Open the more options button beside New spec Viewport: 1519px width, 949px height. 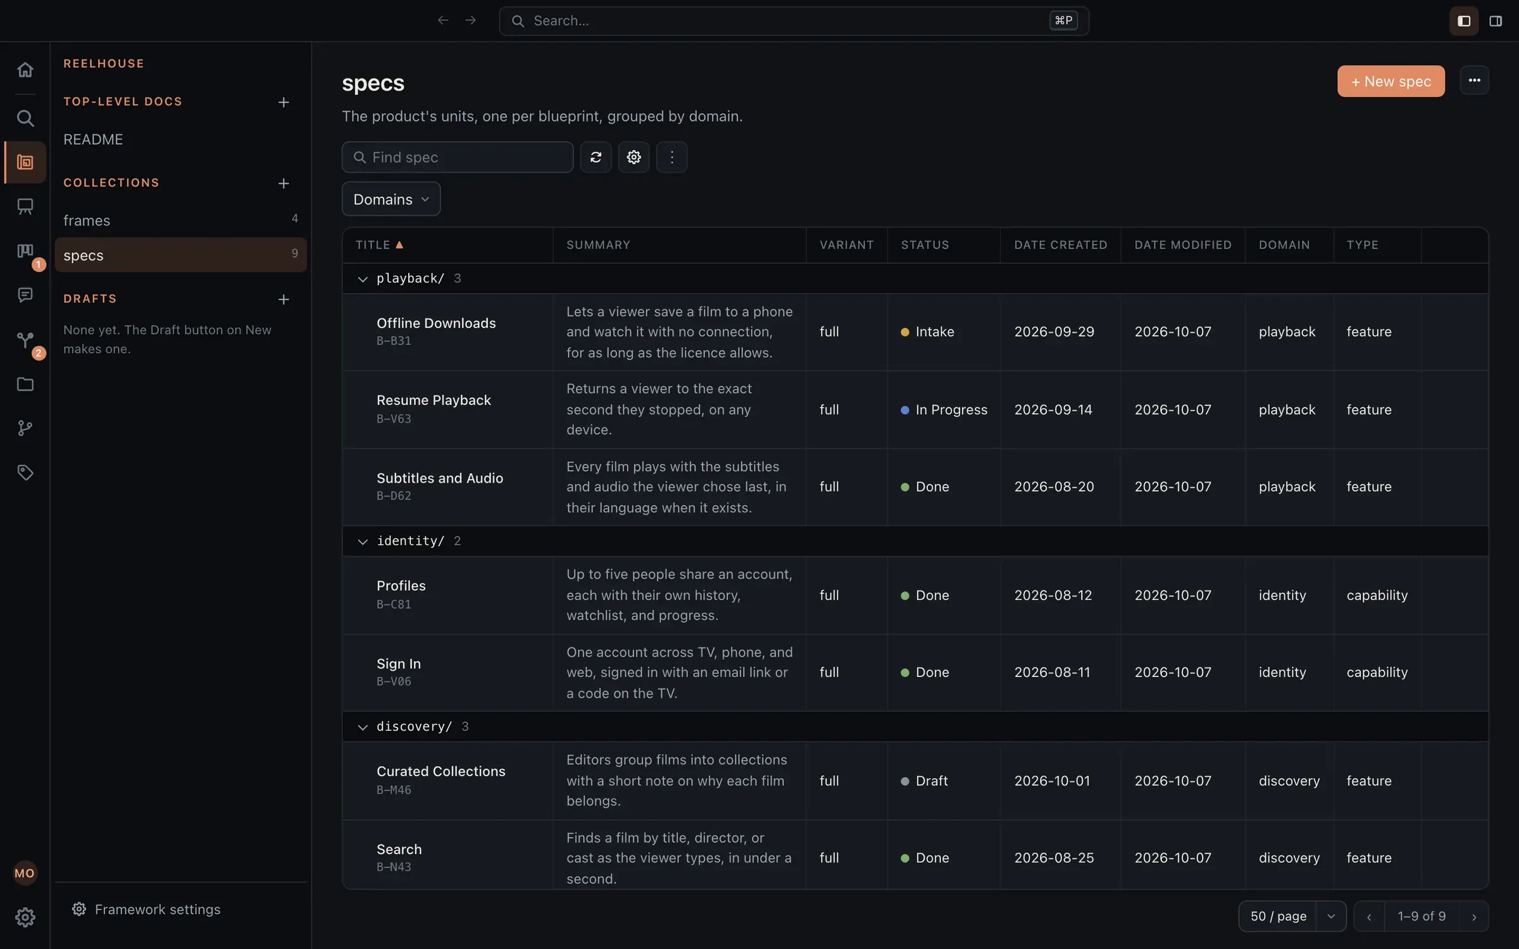click(1474, 80)
